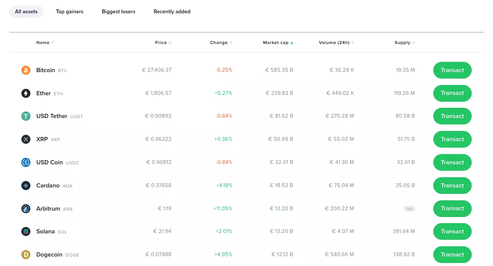
Task: Select the USD Tether green icon
Action: pyautogui.click(x=25, y=116)
